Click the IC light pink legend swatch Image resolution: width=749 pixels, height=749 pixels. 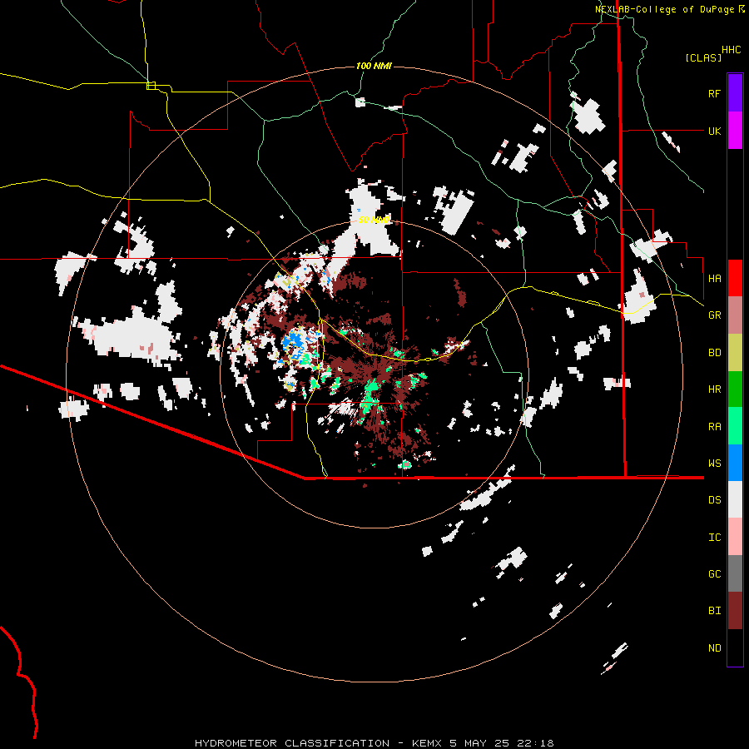tap(735, 537)
